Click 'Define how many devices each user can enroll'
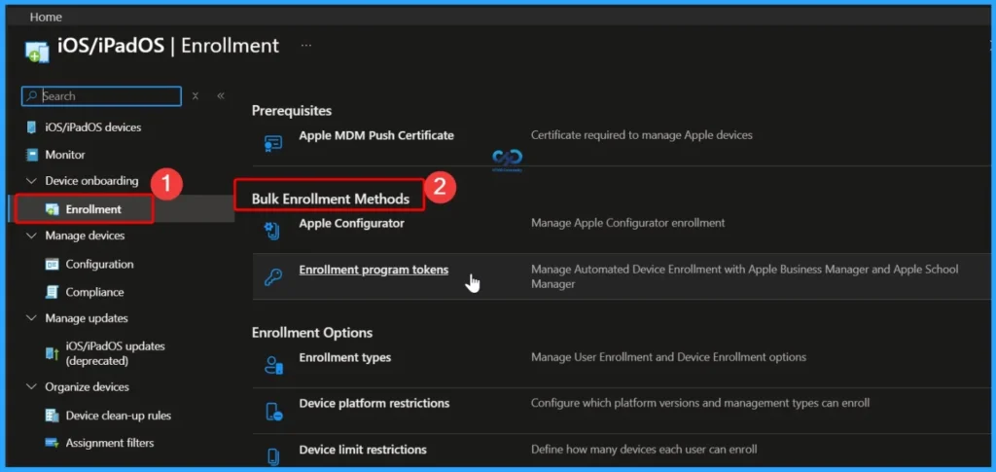 [644, 450]
